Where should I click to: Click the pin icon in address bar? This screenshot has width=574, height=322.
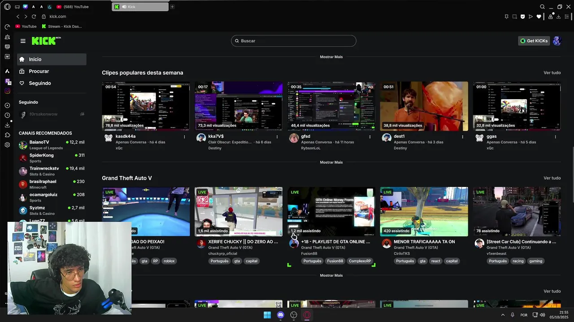[x=506, y=17]
